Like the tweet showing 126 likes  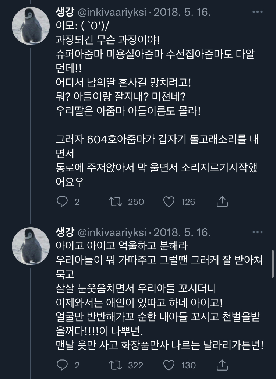pyautogui.click(x=169, y=201)
